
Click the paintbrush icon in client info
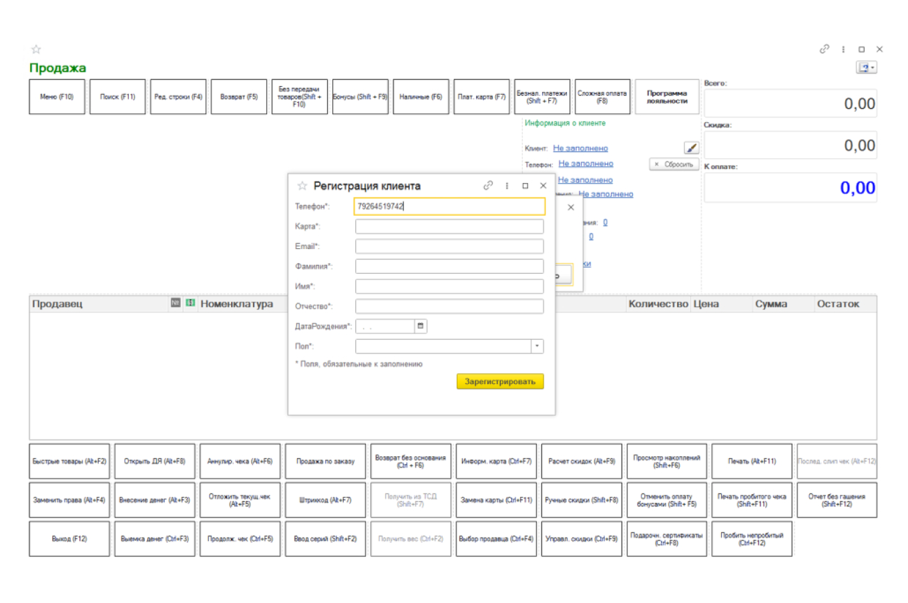click(x=691, y=148)
